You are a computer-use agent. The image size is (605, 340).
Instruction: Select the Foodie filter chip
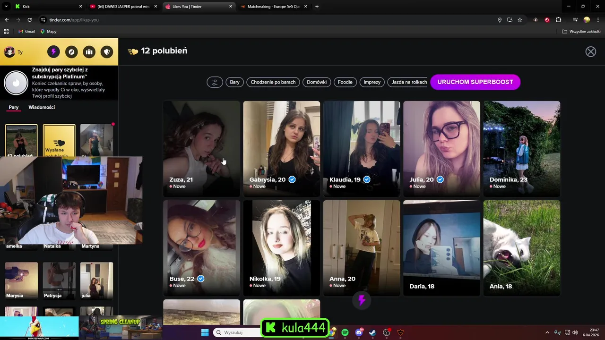345,82
